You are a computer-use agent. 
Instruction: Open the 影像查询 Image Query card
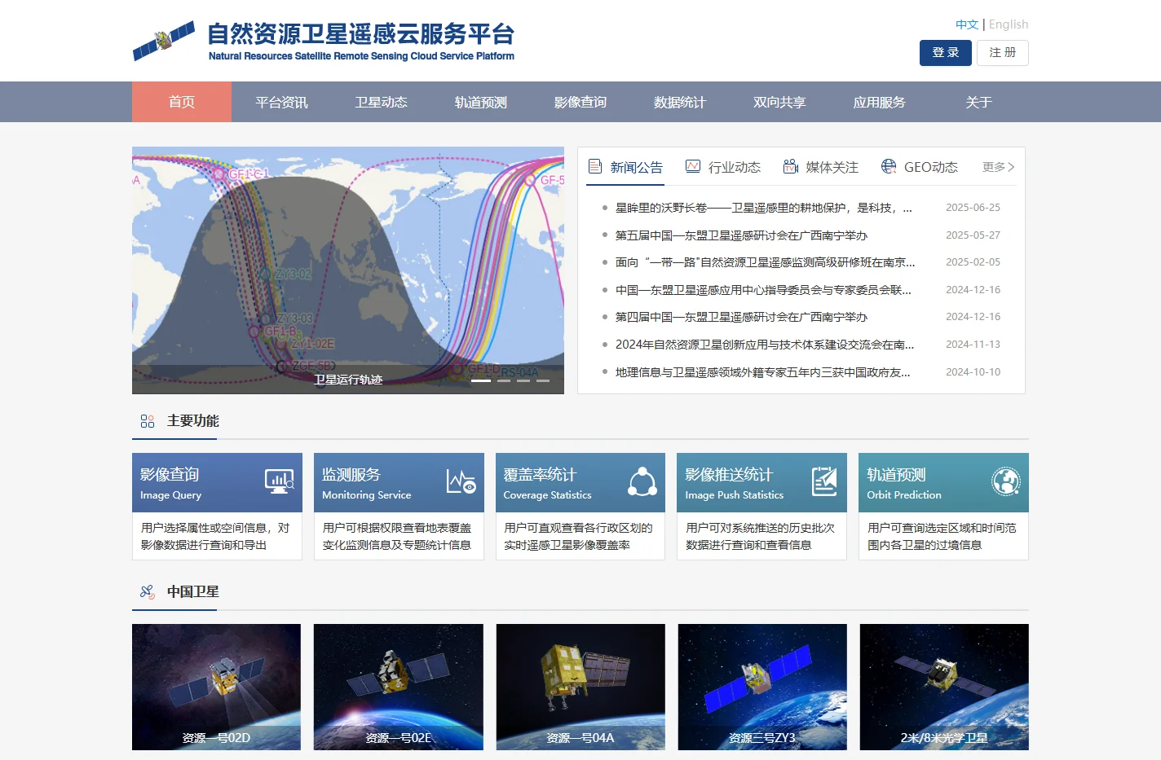217,507
